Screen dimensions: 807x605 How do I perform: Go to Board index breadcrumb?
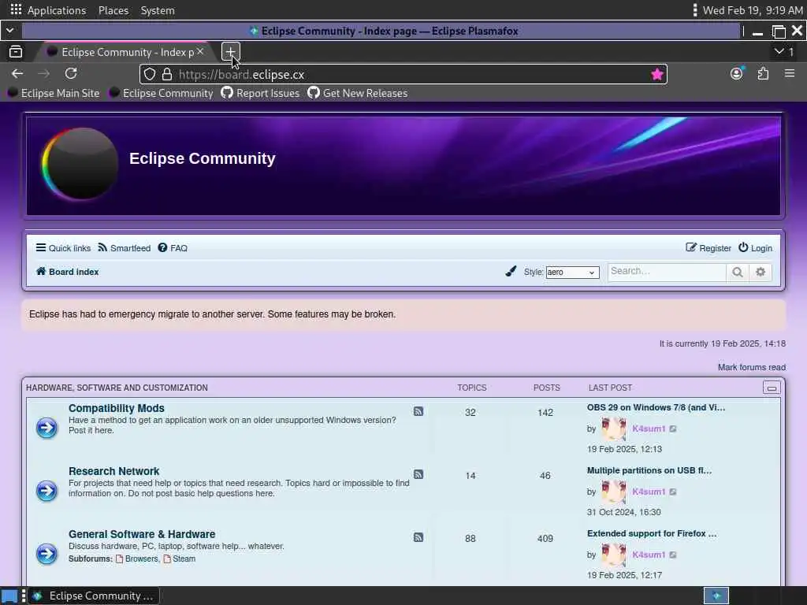tap(68, 272)
